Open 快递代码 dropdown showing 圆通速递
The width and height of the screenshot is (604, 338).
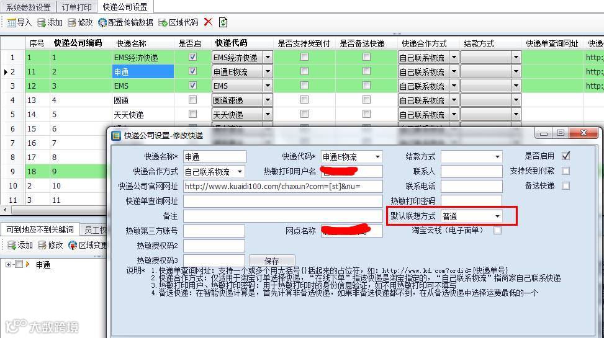click(268, 100)
